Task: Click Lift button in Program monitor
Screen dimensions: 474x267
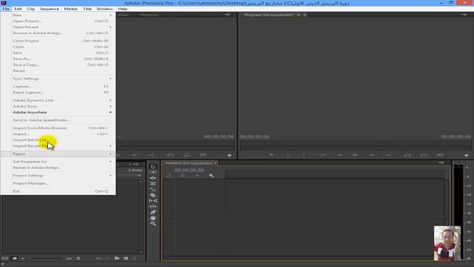Action: (x=407, y=155)
